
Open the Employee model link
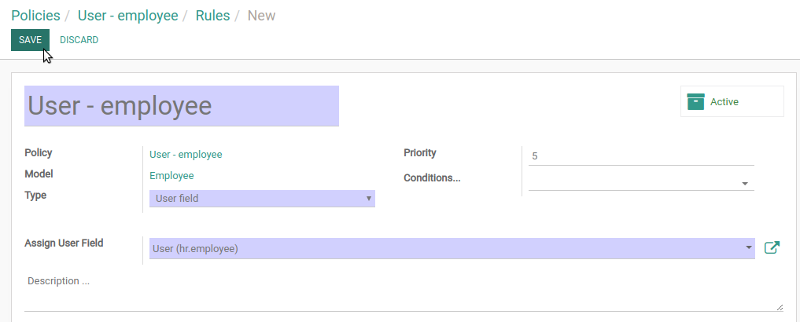click(x=171, y=176)
